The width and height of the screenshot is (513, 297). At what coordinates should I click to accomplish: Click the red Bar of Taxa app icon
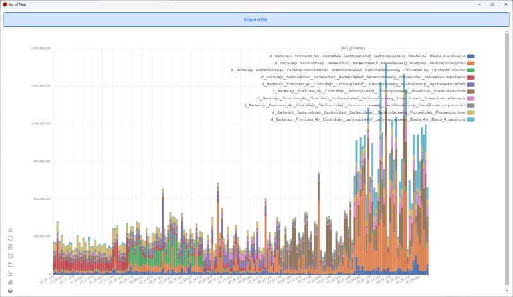pos(4,4)
